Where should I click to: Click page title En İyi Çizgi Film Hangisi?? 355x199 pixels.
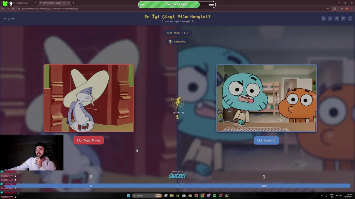tap(177, 17)
